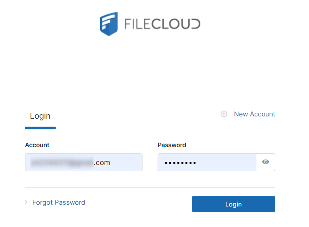The image size is (309, 227).
Task: Focus the Account input field
Action: tap(83, 162)
